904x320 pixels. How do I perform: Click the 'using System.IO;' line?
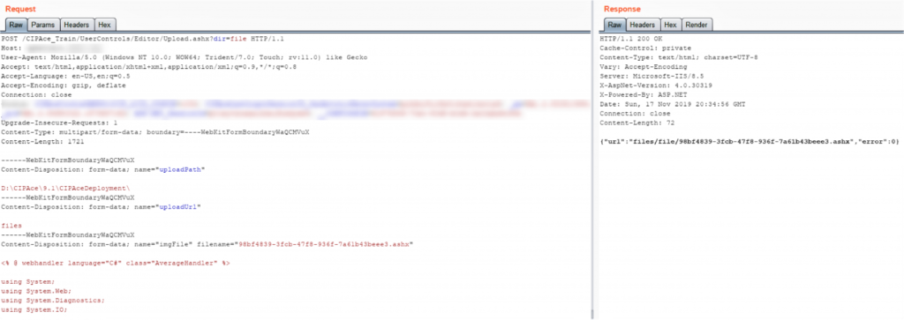point(34,309)
